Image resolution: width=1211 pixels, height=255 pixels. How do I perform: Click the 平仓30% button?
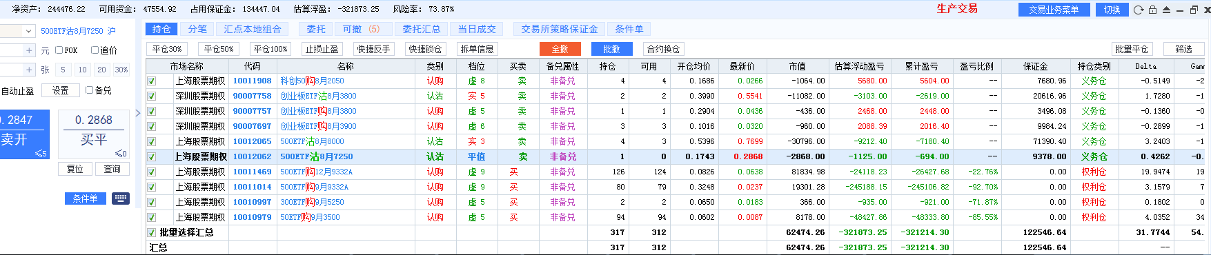point(167,49)
